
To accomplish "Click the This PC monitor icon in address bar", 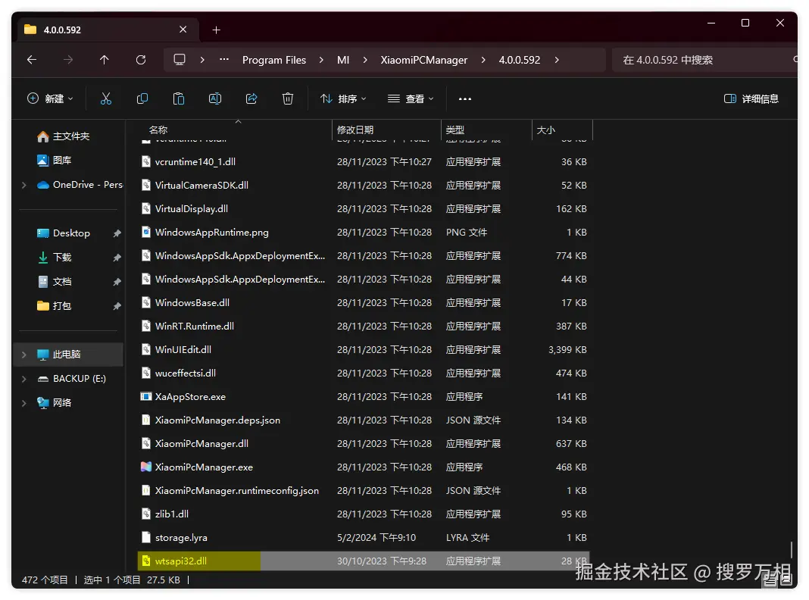I will [180, 60].
